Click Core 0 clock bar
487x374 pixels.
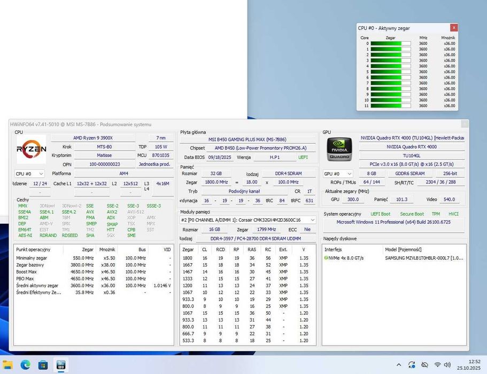[391, 43]
